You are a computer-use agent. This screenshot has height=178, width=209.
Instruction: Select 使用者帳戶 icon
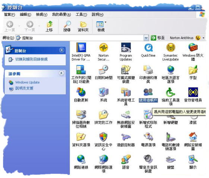pos(148,92)
